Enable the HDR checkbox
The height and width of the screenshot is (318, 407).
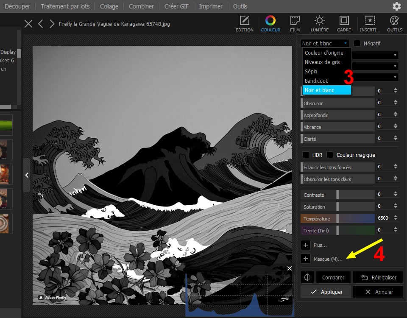pos(306,155)
